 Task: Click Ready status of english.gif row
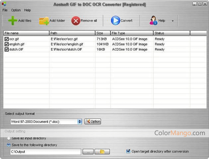click(160, 44)
